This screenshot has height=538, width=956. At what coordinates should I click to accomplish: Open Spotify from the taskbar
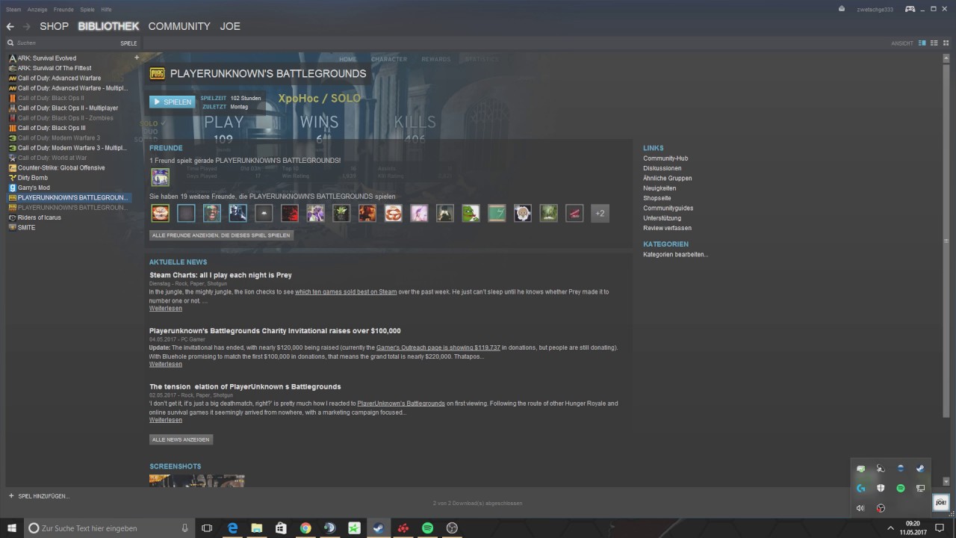coord(427,528)
